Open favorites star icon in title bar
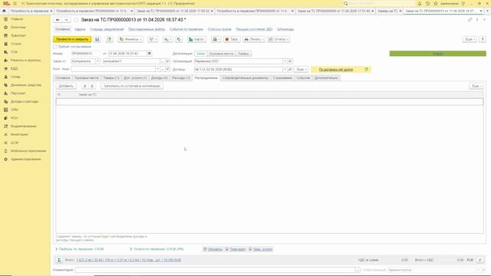 (436, 3)
